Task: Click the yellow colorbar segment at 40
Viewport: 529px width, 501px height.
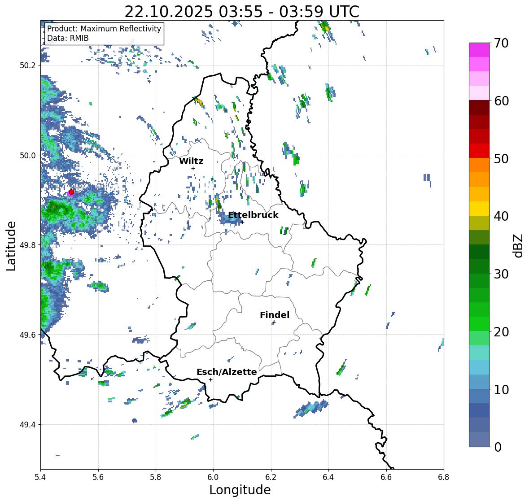Action: coord(479,209)
